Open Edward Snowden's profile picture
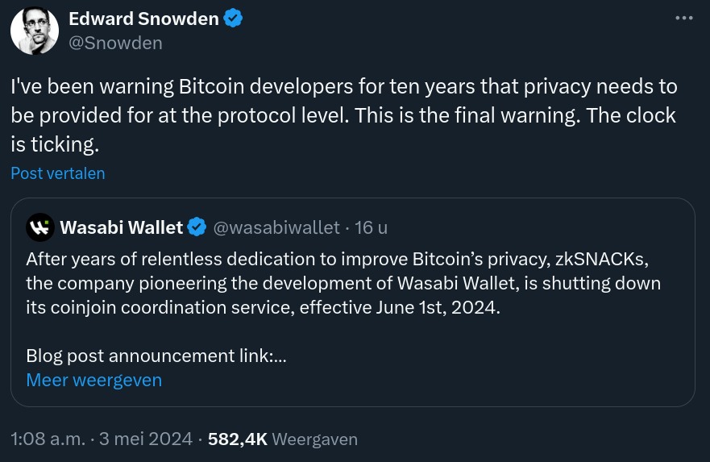This screenshot has height=462, width=710. coord(34,31)
